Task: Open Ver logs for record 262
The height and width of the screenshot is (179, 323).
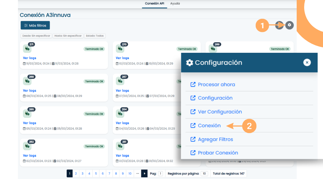Action: (29, 155)
